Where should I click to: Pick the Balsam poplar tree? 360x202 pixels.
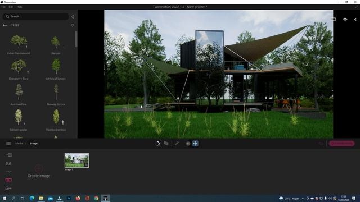coord(19,120)
